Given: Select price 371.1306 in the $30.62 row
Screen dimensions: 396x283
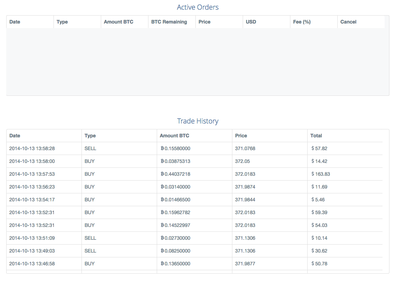Looking at the screenshot, I should tap(245, 251).
